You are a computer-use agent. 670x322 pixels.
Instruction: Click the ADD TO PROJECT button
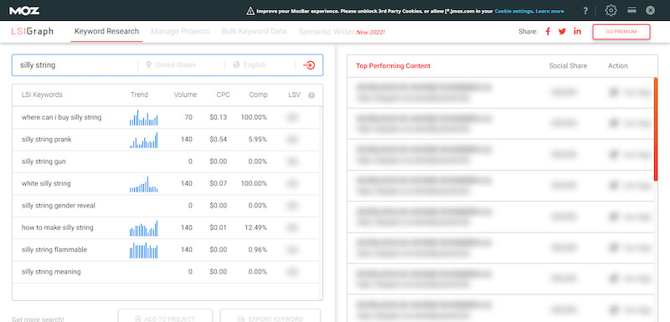coord(165,315)
